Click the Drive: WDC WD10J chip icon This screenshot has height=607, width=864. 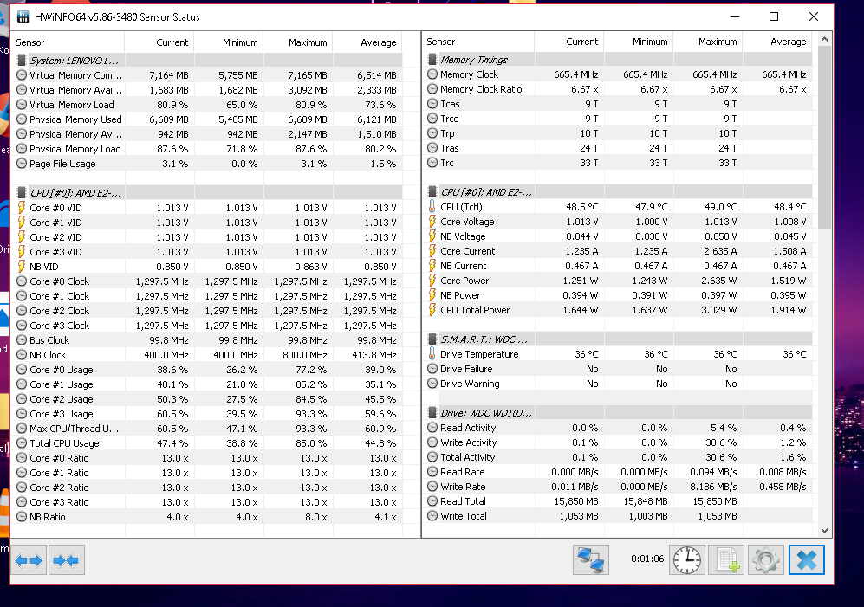point(432,412)
